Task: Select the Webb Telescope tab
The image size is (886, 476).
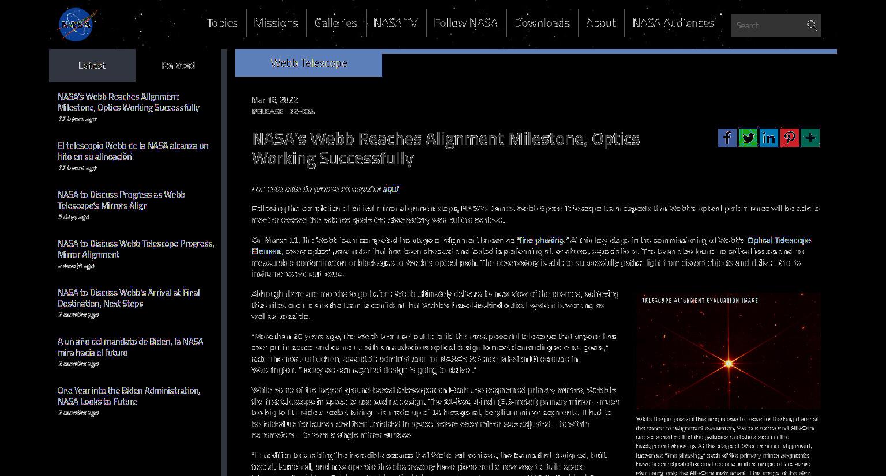Action: (x=309, y=63)
